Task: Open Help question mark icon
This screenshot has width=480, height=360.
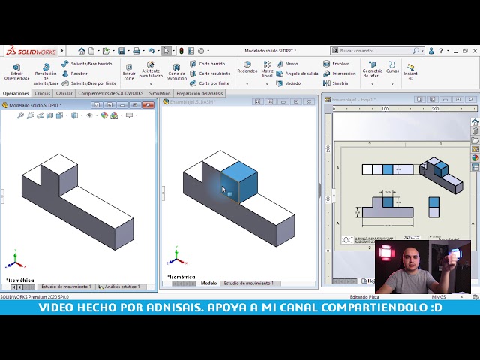Action: pos(441,51)
